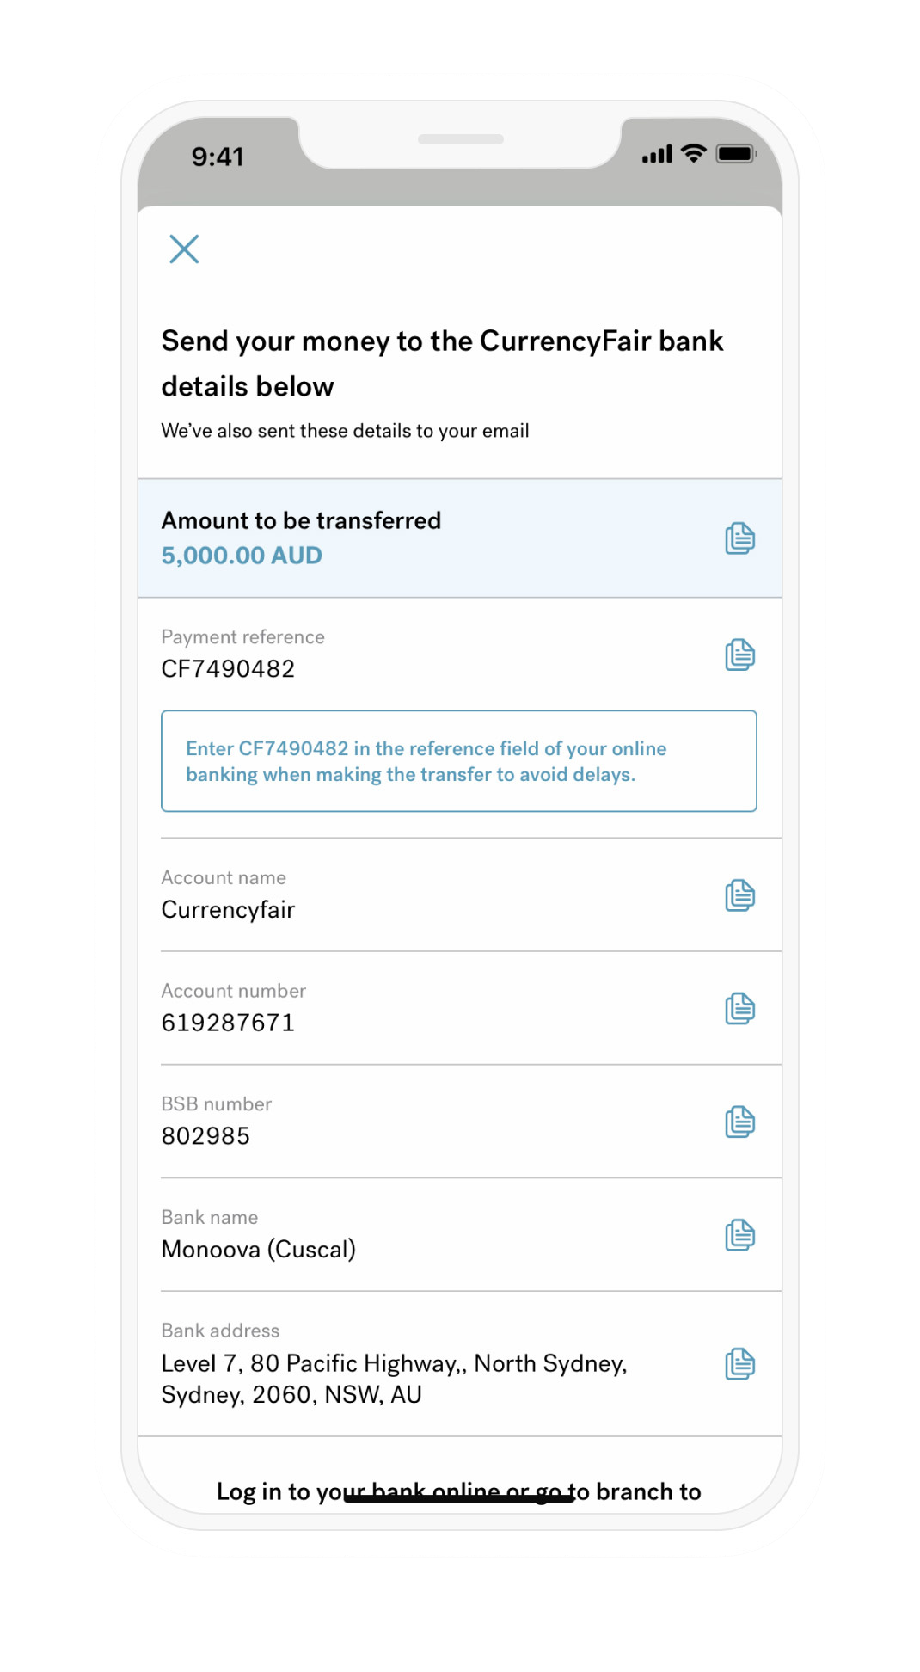920x1672 pixels.
Task: Copy the BSB number 802985
Action: [x=739, y=1122]
